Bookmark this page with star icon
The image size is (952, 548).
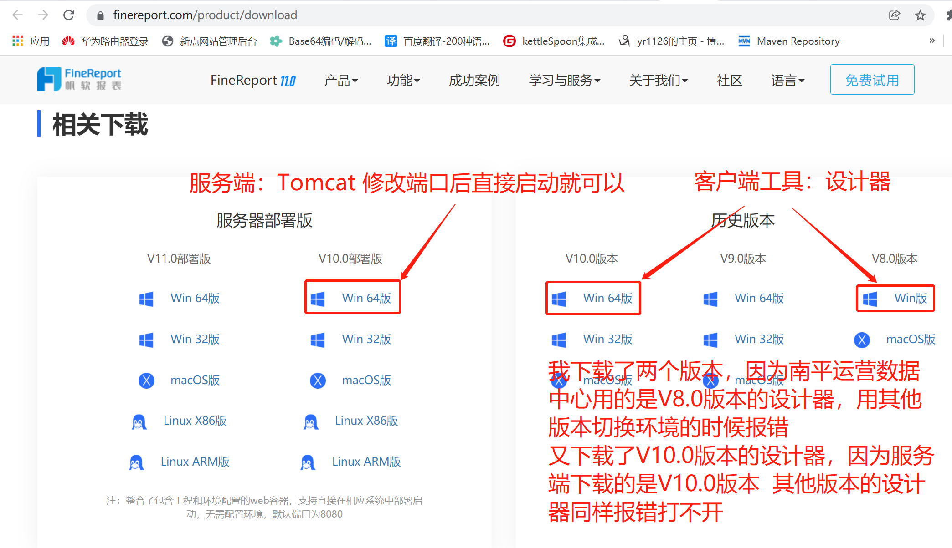[x=920, y=15]
